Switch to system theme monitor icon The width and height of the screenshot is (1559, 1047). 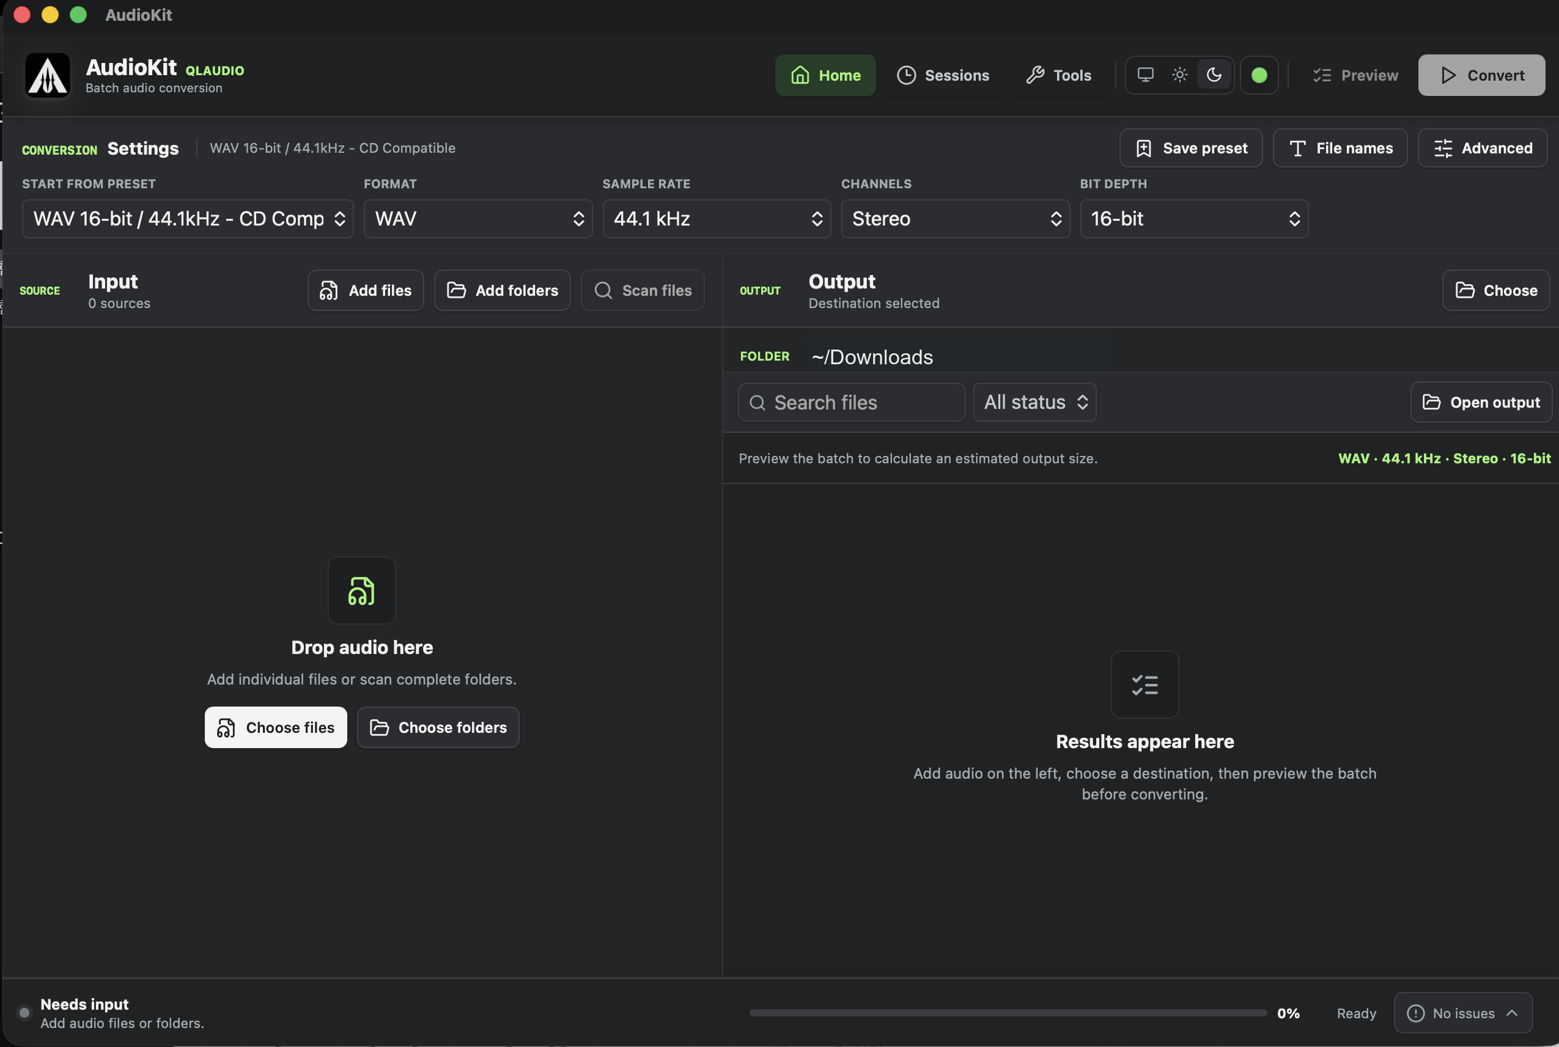pyautogui.click(x=1146, y=75)
